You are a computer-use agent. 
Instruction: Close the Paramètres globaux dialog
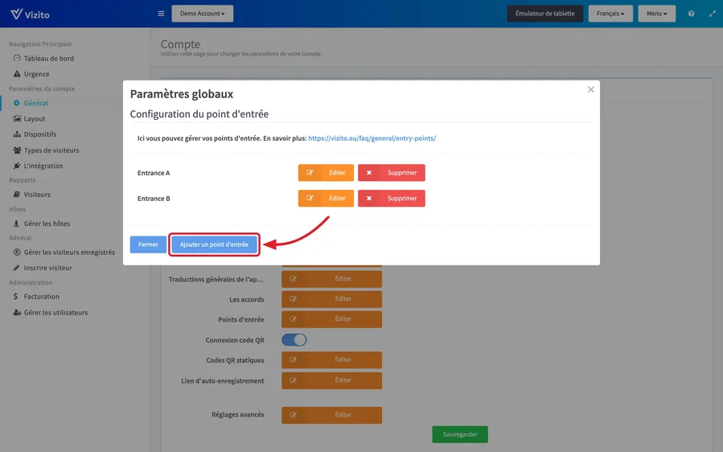tap(590, 89)
